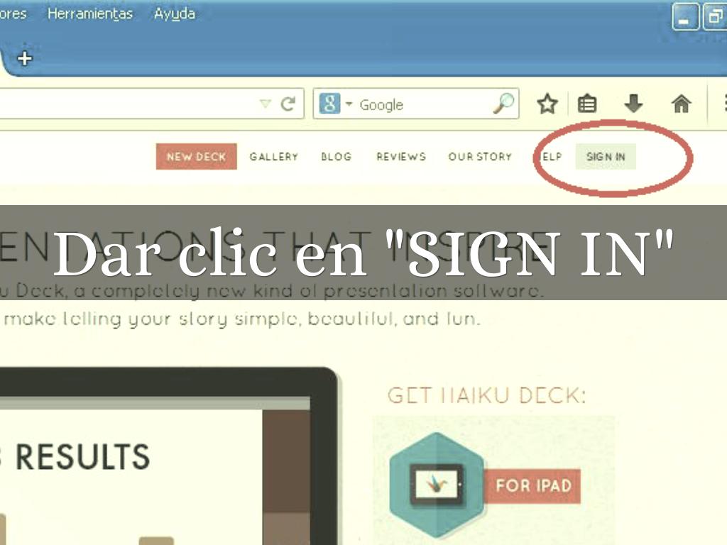Open the downloads arrow icon
This screenshot has height=545, width=727.
(x=633, y=104)
